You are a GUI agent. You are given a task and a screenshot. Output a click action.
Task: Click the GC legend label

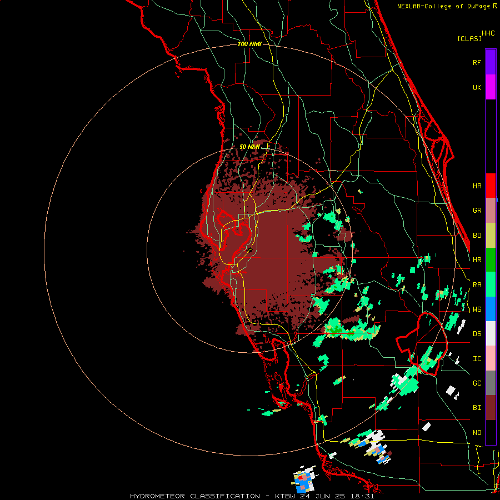(x=477, y=383)
